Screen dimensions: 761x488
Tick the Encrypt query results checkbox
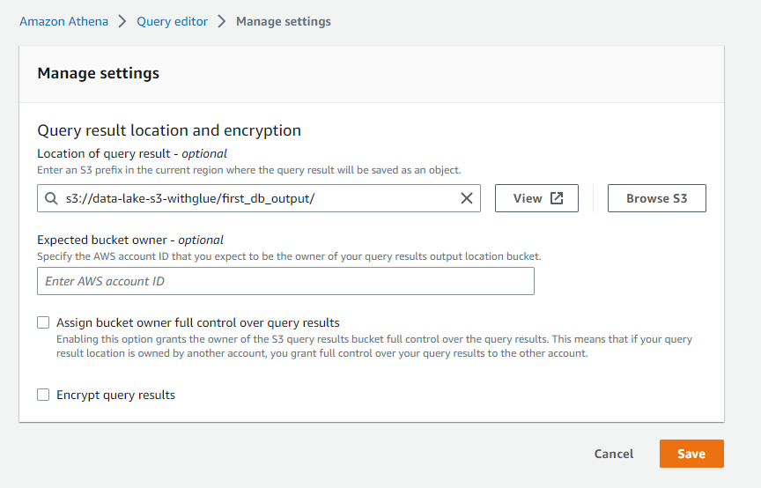pos(43,395)
